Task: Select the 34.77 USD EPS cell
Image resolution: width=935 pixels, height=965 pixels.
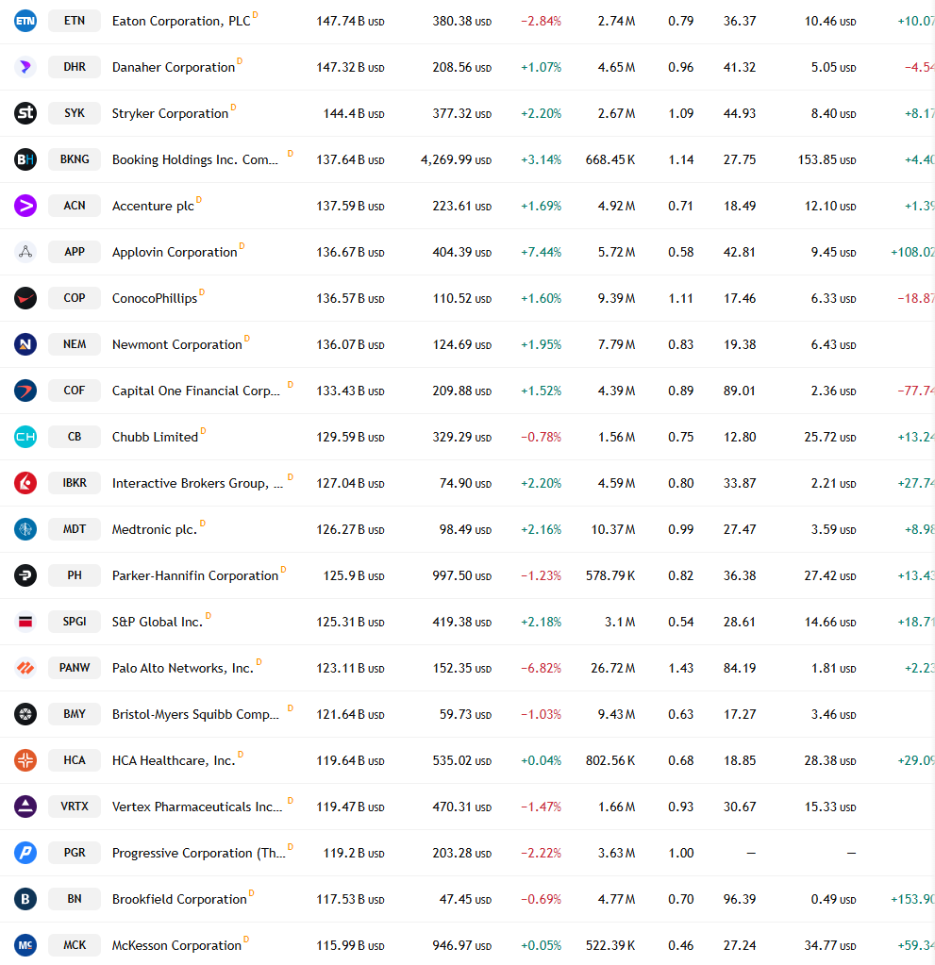Action: [x=830, y=945]
